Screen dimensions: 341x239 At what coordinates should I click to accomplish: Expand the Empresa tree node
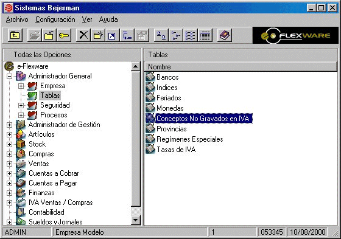[x=21, y=86]
